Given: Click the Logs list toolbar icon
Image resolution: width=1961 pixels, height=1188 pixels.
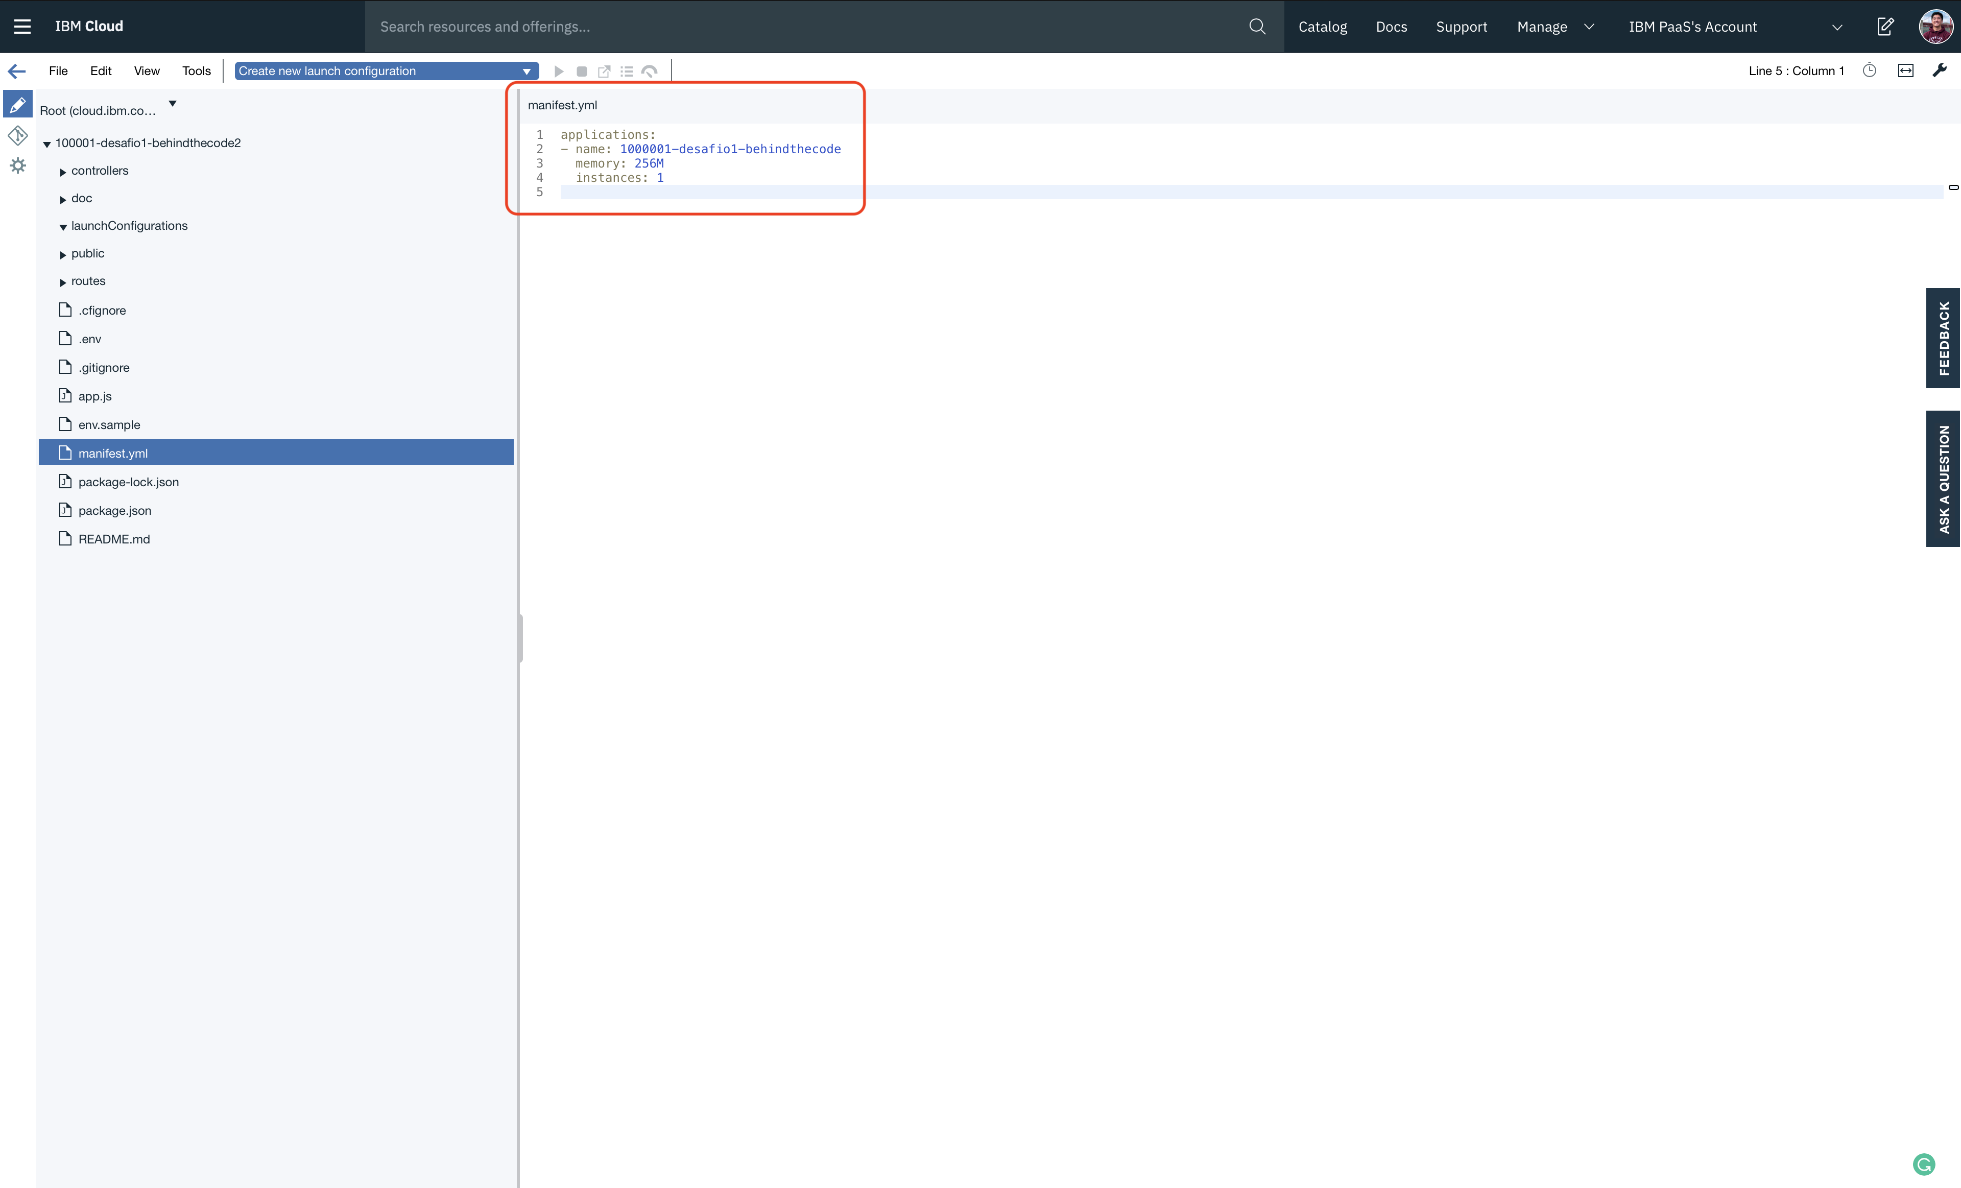Looking at the screenshot, I should 627,72.
